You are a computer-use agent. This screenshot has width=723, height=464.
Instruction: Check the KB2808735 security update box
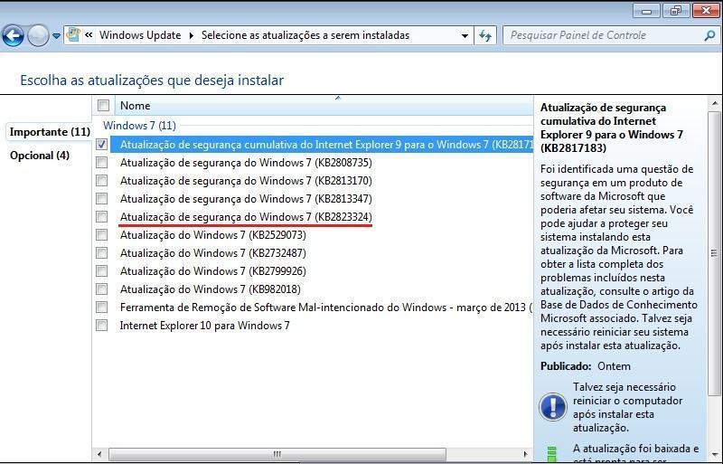101,163
